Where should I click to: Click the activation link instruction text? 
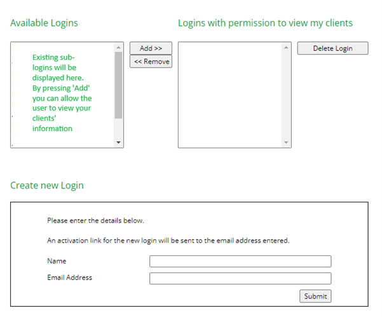tap(168, 241)
